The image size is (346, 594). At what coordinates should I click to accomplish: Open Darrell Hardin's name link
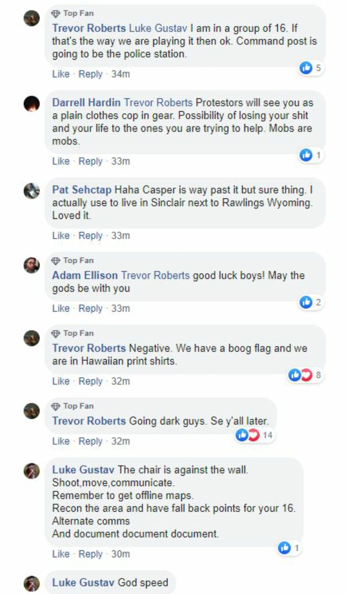pyautogui.click(x=86, y=103)
